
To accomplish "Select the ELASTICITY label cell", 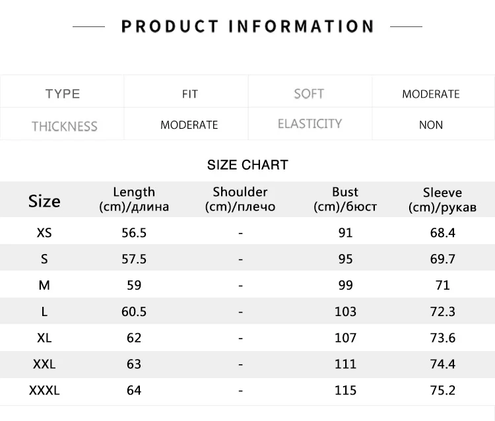I will 310,123.
